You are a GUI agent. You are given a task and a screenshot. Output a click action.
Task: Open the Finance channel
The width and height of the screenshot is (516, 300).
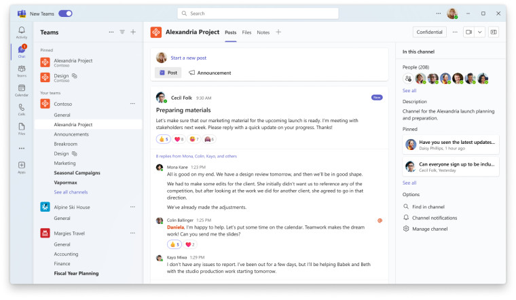point(62,263)
